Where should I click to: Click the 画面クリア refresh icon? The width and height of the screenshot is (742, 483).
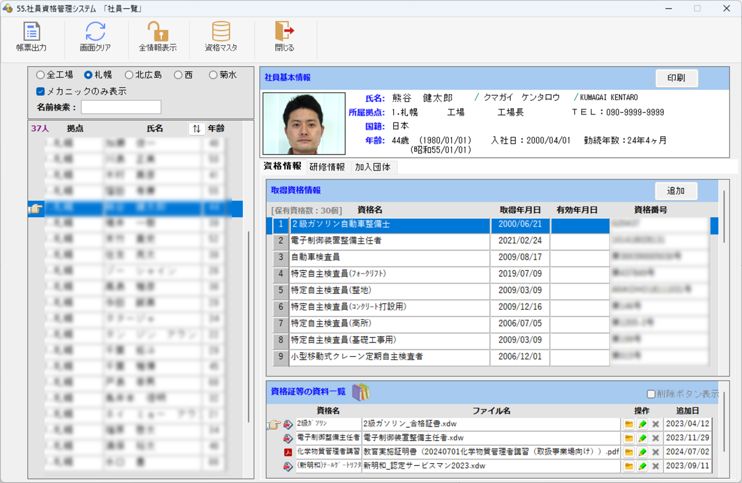95,32
